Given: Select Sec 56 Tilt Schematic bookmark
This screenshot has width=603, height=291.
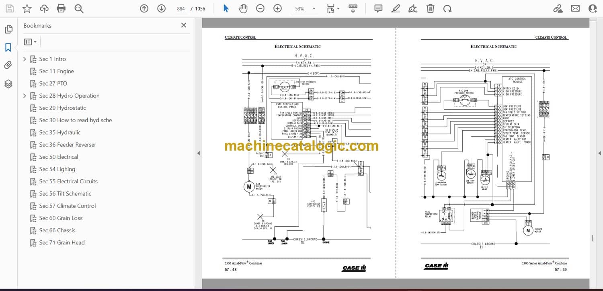Looking at the screenshot, I should click(x=65, y=194).
